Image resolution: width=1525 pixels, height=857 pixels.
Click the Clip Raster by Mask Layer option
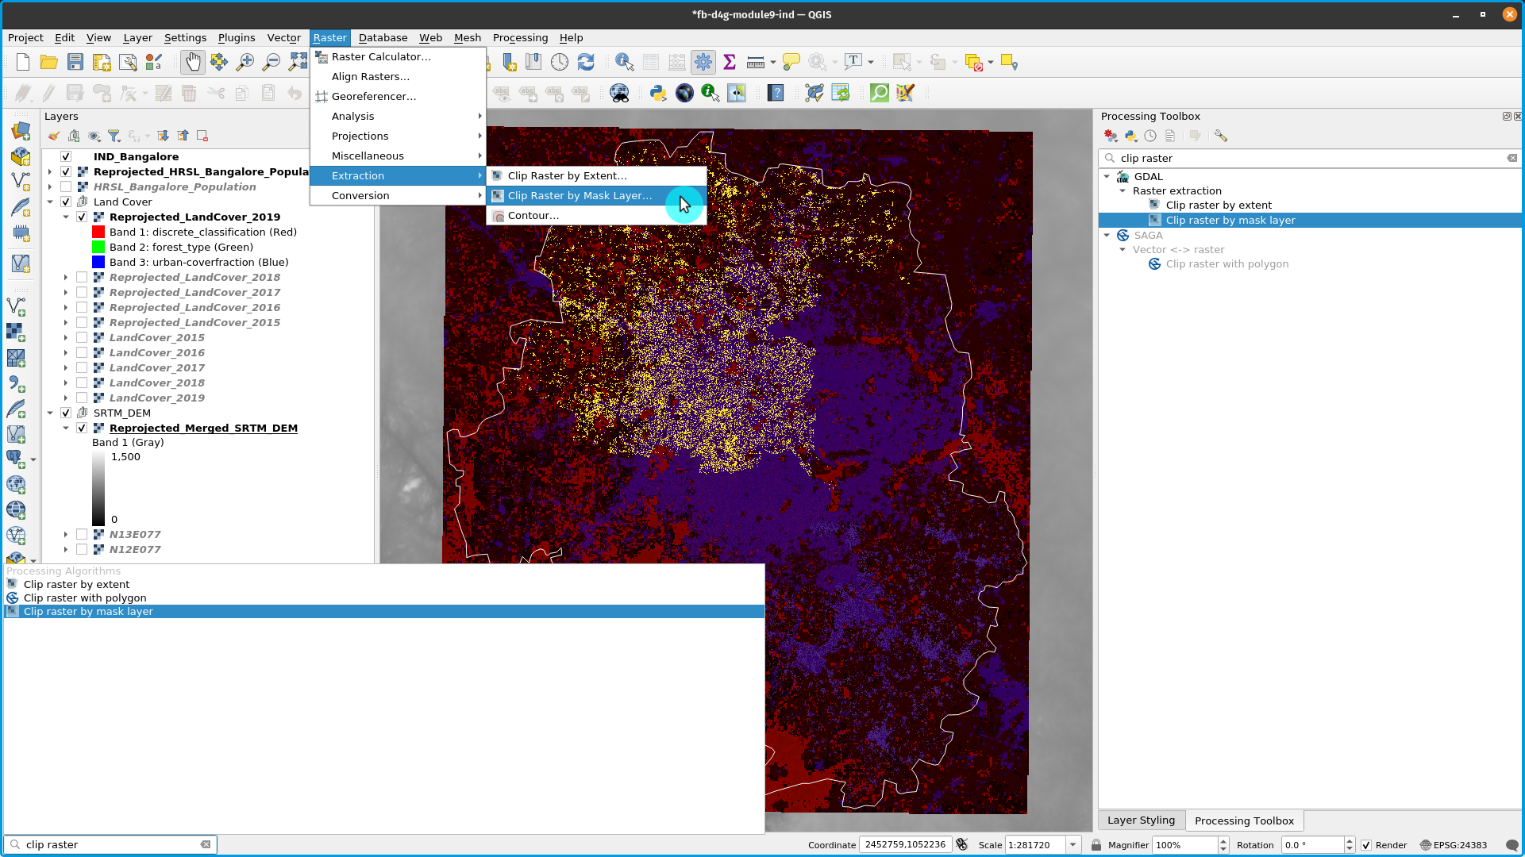tap(580, 194)
